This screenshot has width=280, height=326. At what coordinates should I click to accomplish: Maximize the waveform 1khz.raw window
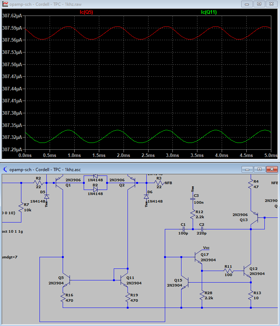259,4
